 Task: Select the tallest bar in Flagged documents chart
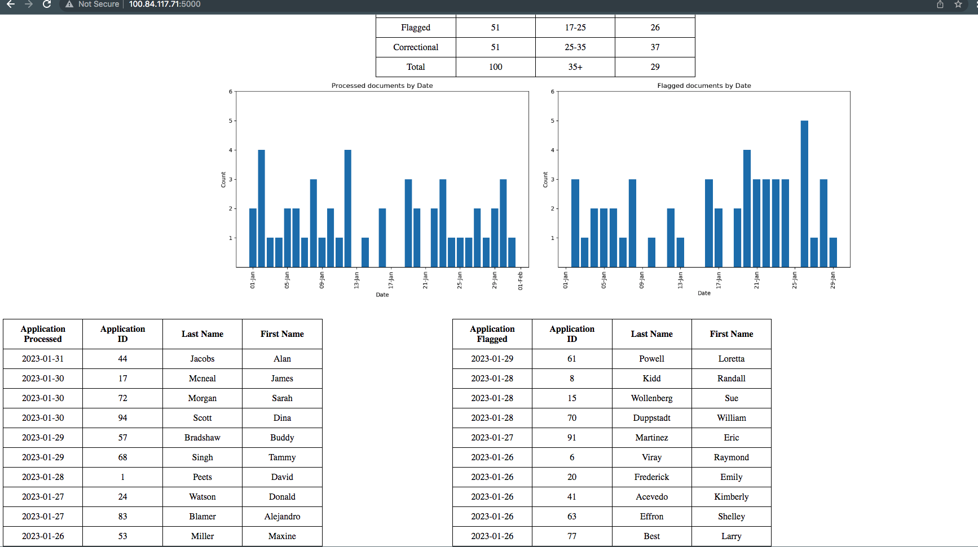pos(804,193)
